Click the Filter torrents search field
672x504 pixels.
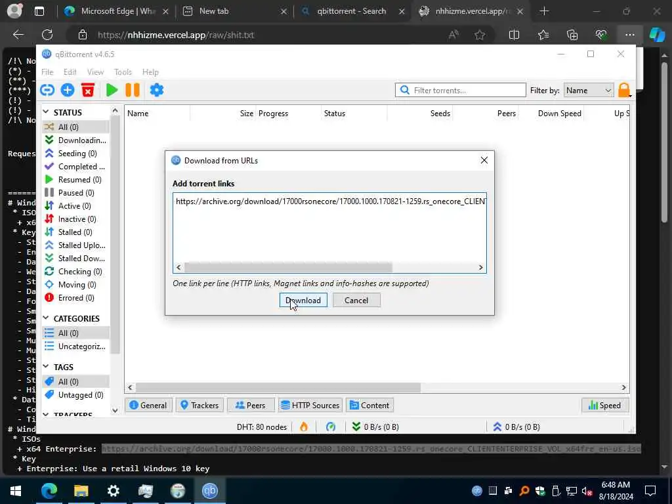click(460, 91)
